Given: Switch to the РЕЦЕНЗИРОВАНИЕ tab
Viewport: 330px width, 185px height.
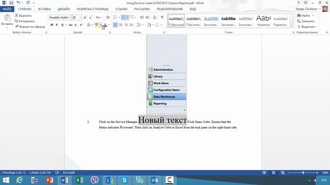Looking at the screenshot, I should [170, 9].
